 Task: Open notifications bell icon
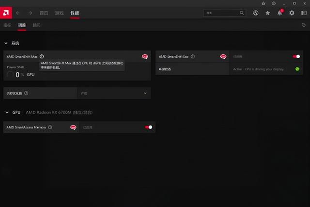pos(280,13)
